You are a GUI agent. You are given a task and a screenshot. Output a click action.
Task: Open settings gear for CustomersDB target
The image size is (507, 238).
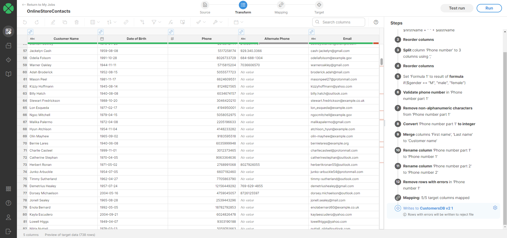pyautogui.click(x=495, y=208)
